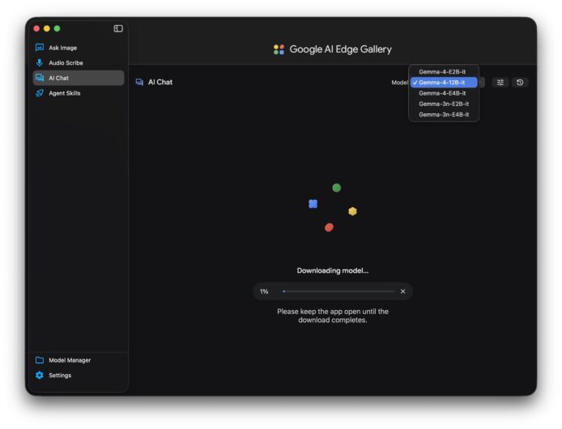Click the Model label
Image resolution: width=562 pixels, height=429 pixels.
[x=400, y=83]
